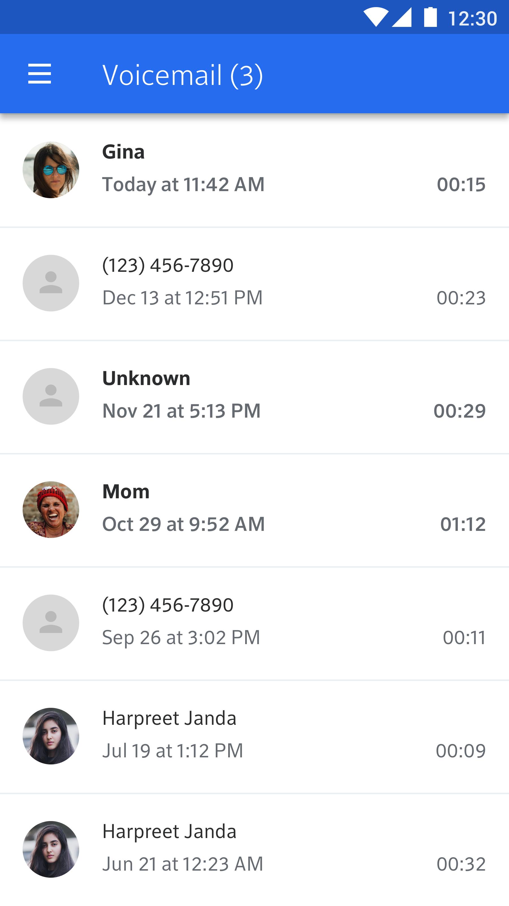
Task: Tap placeholder avatar for Dec 13 voicemail
Action: (51, 283)
